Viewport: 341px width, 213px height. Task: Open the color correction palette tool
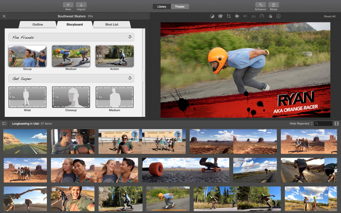coord(220,16)
